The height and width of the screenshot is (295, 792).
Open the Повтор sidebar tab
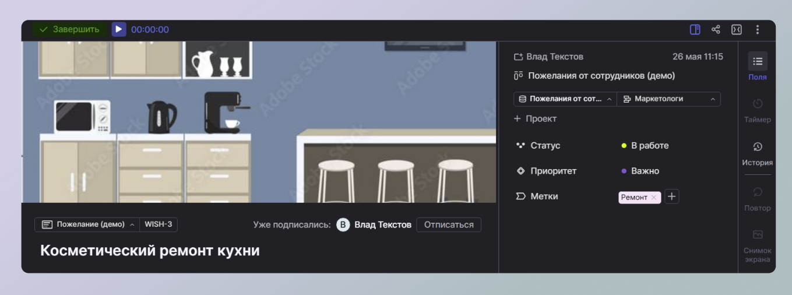757,199
